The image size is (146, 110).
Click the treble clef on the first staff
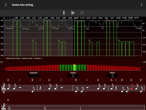[4, 88]
